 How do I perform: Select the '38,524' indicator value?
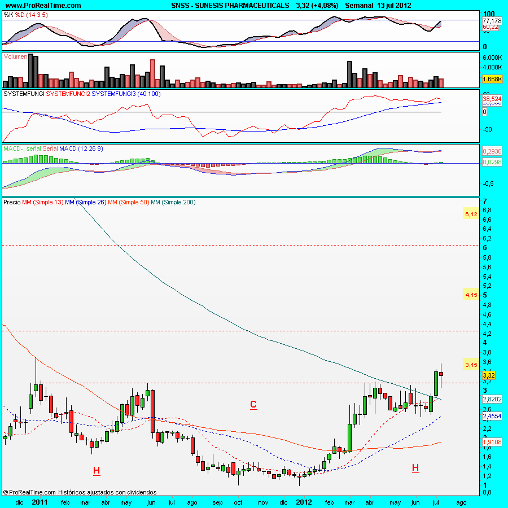click(x=492, y=99)
